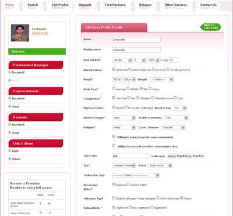Click the Welcome green bar
The height and width of the screenshot is (216, 233).
point(37,51)
